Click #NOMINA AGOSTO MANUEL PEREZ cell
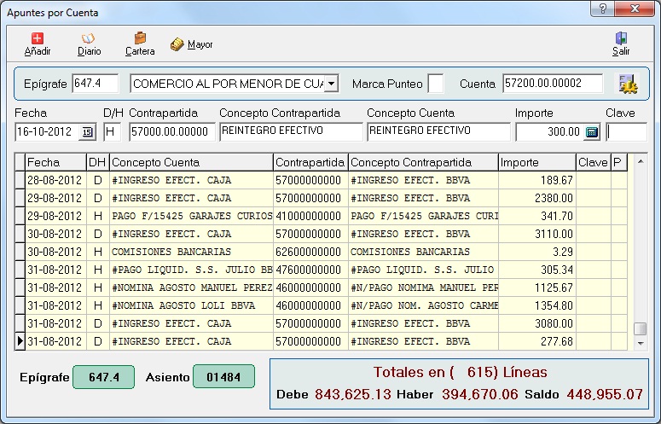This screenshot has height=424, width=661. 191,288
